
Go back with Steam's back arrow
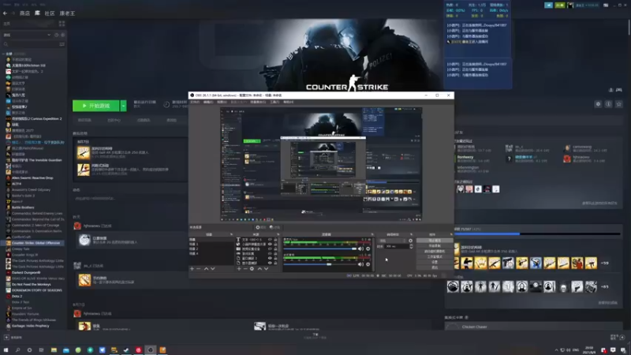[5, 13]
